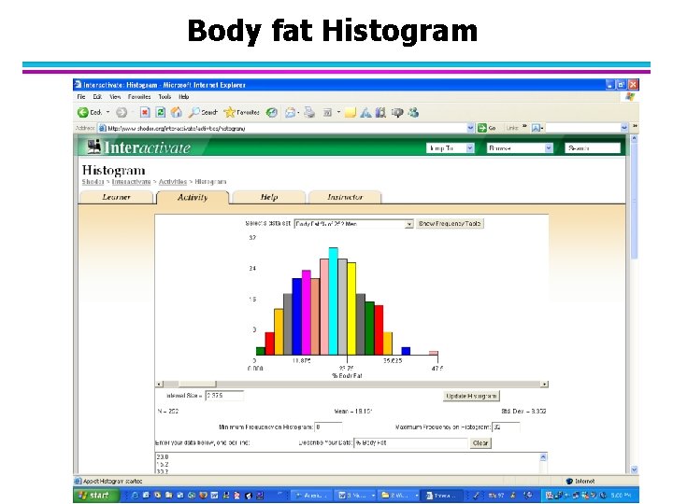Switch to the Instructor tab
Image resolution: width=673 pixels, height=504 pixels.
tap(345, 197)
